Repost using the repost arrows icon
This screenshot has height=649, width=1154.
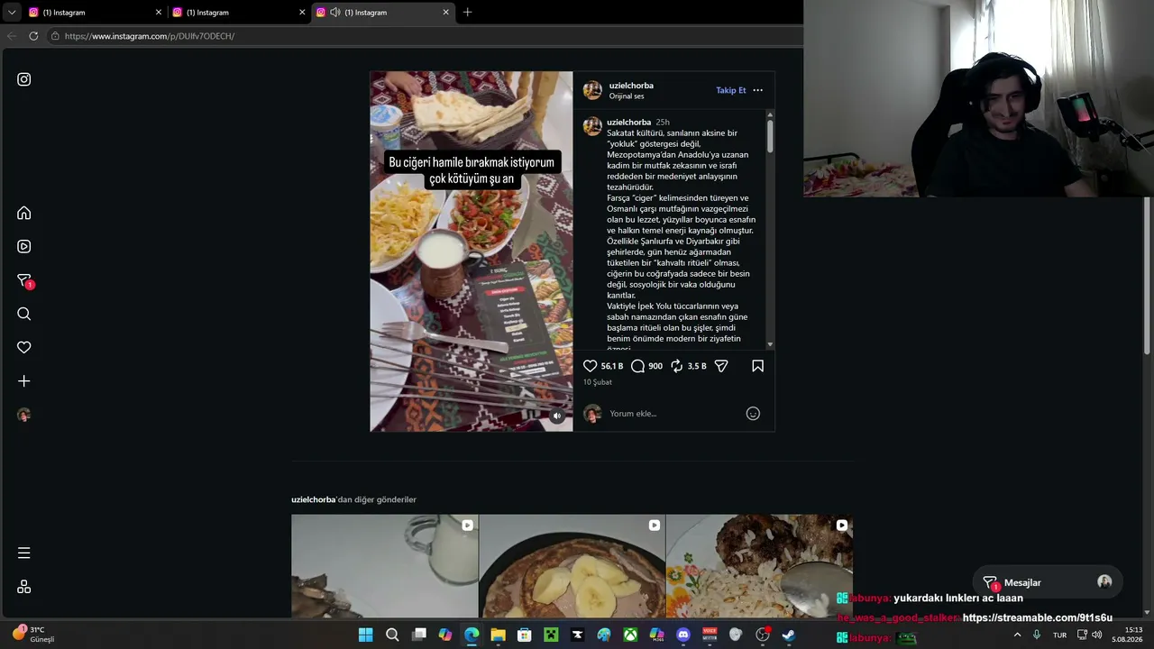[677, 366]
